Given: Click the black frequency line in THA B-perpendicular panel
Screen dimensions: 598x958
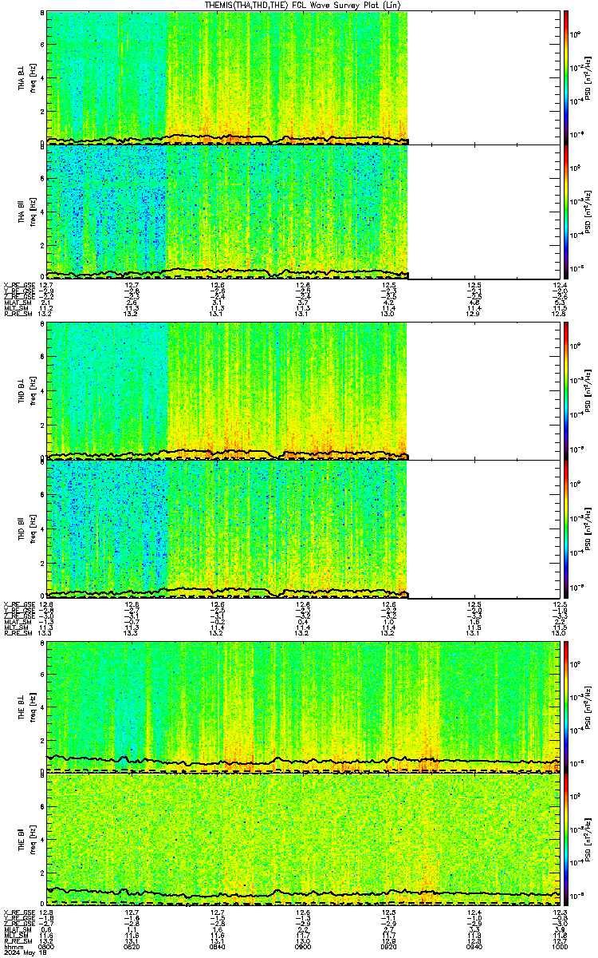Looking at the screenshot, I should click(x=227, y=138).
